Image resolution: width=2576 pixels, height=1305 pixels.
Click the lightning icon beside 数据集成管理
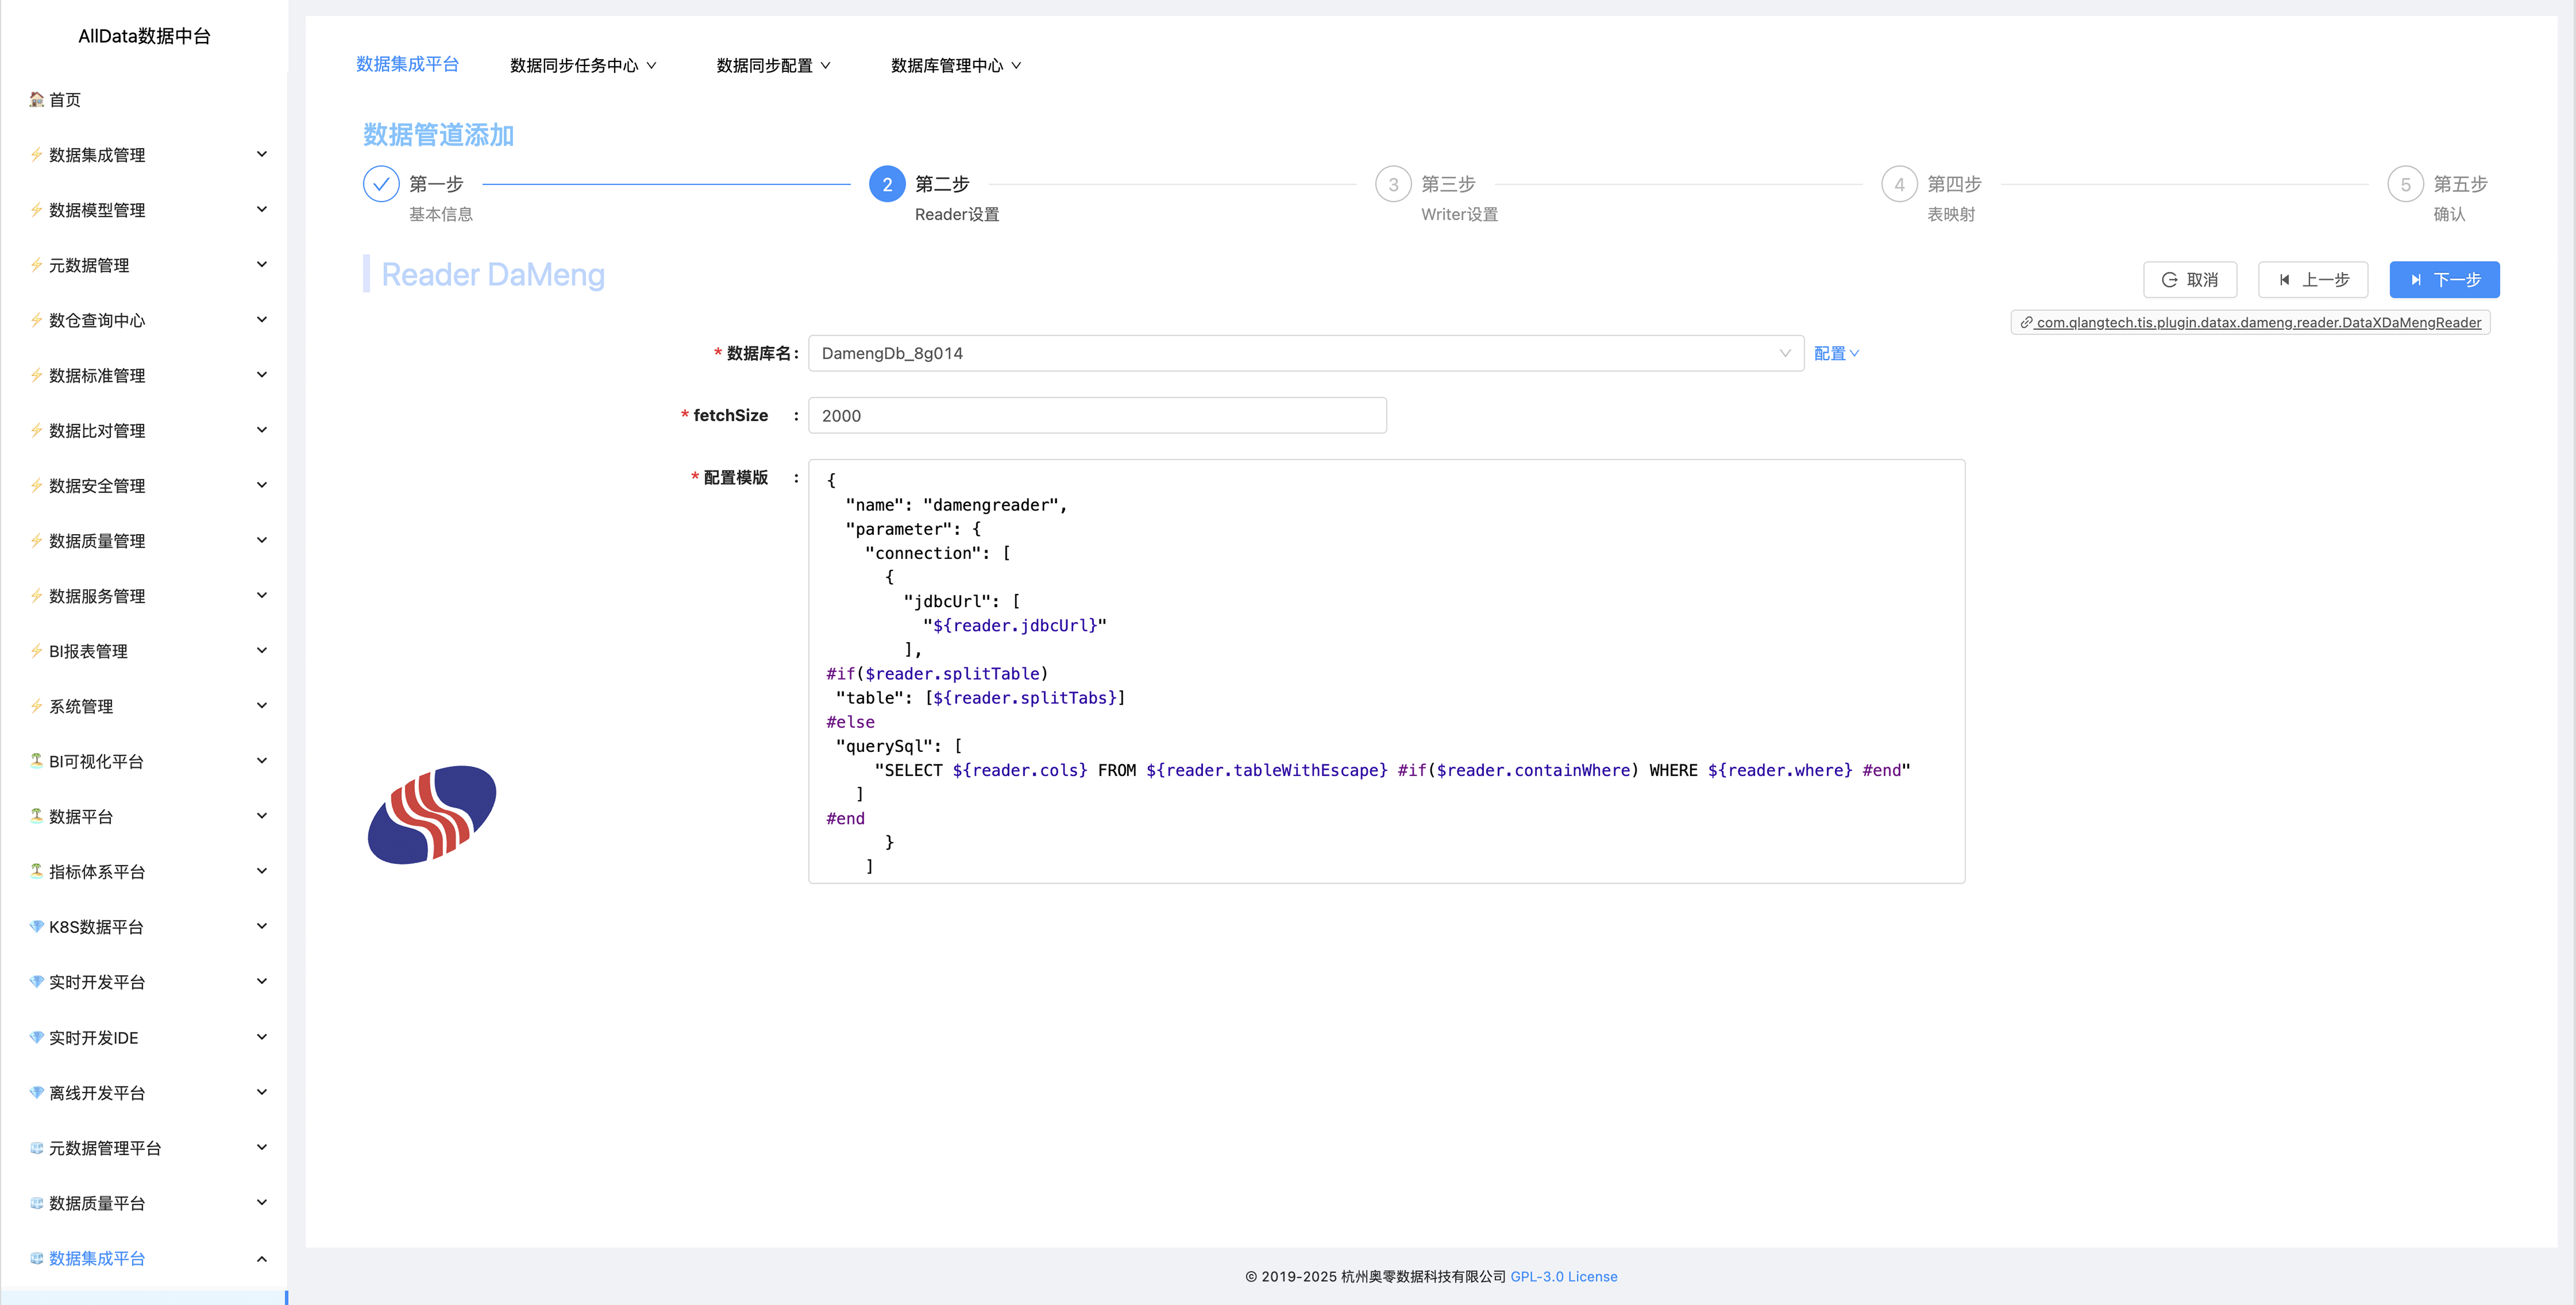pos(36,154)
